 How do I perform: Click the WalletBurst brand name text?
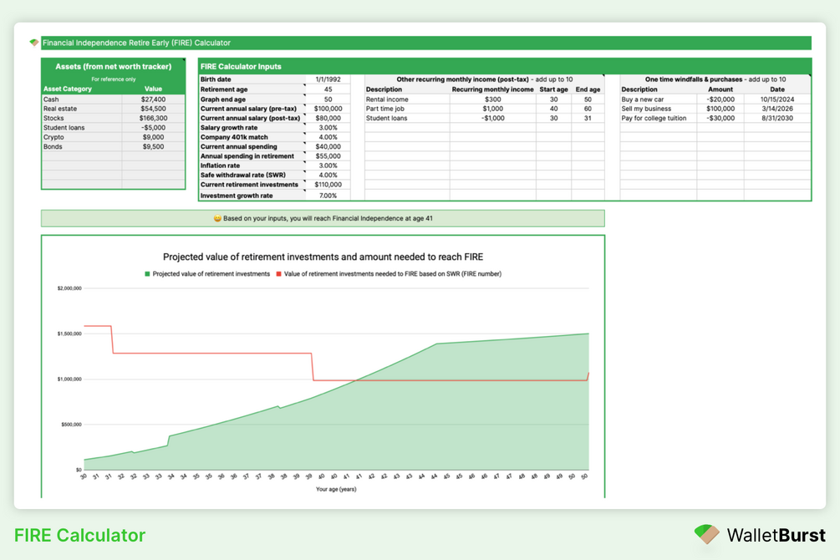[x=776, y=536]
